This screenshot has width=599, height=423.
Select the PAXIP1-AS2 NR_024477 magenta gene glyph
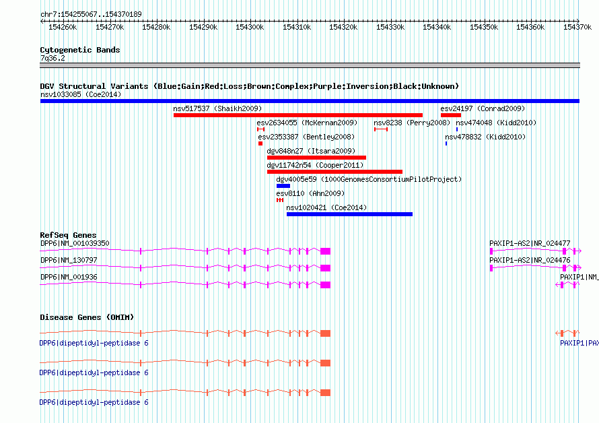pos(536,251)
